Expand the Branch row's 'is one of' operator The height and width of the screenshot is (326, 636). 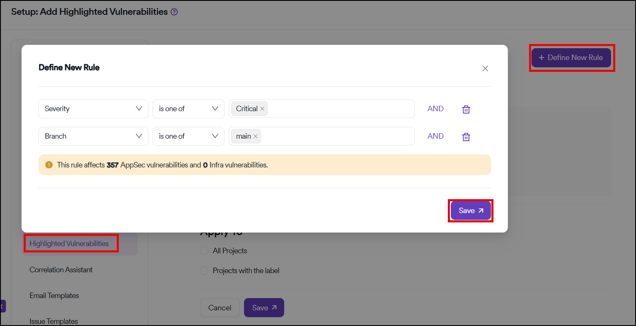point(188,136)
